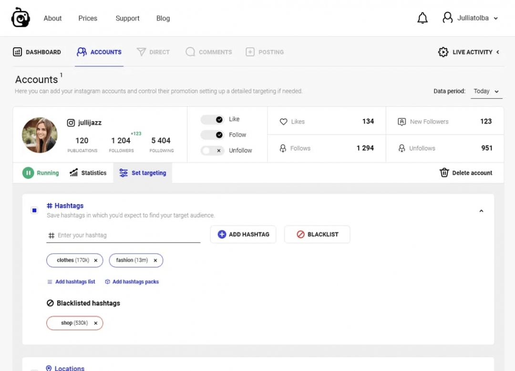515x371 pixels.
Task: Collapse the Hashtags section chevron
Action: click(x=481, y=211)
